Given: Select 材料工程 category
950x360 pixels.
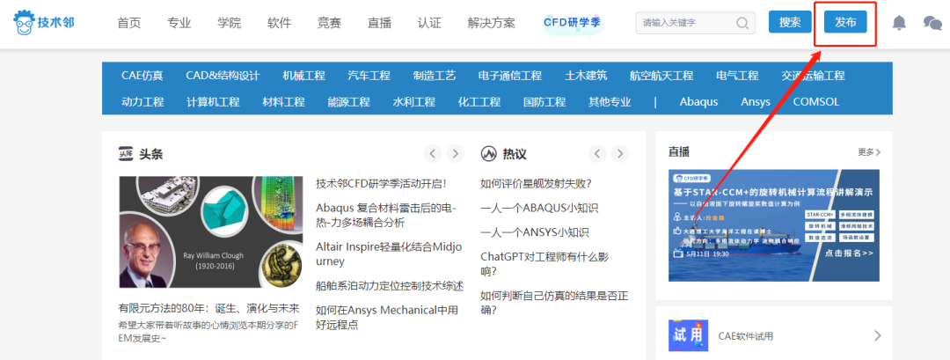Looking at the screenshot, I should 283,102.
